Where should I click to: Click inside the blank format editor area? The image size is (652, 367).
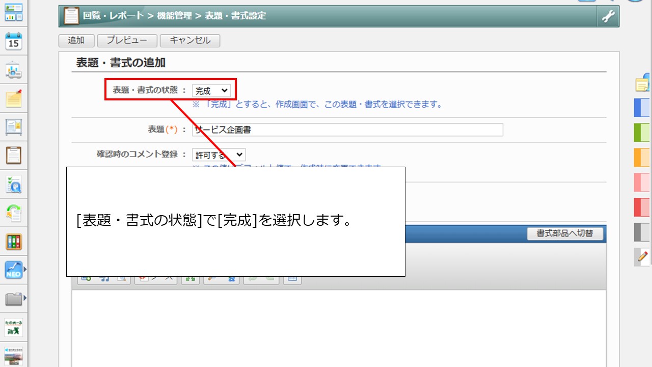pyautogui.click(x=339, y=328)
